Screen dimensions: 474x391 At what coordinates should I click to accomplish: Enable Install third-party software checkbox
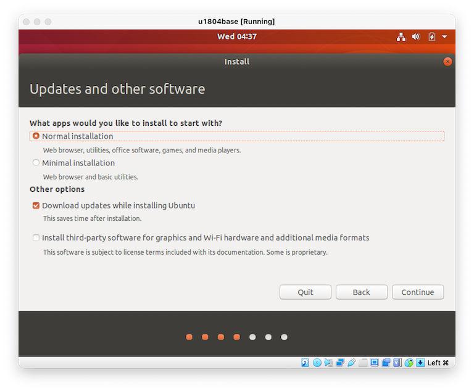36,238
